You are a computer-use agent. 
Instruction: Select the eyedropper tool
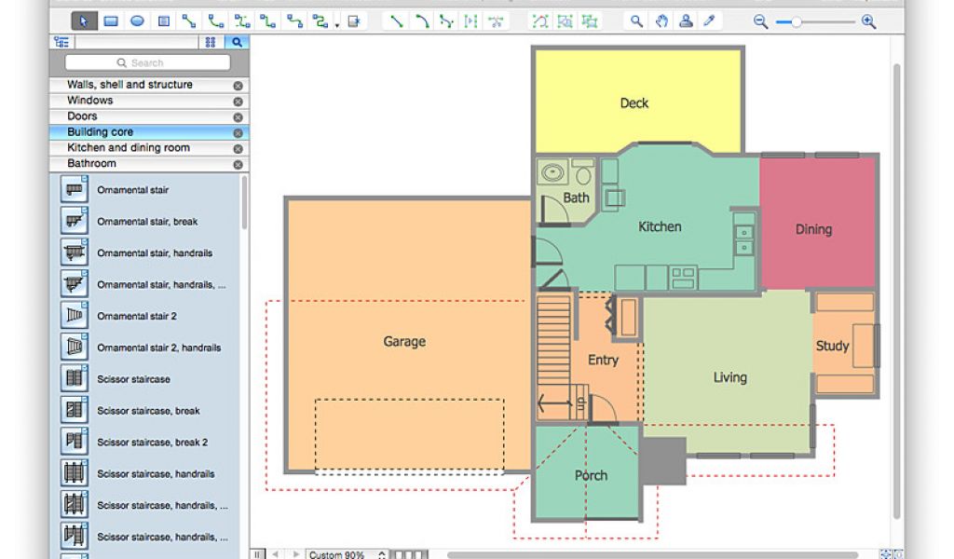click(709, 21)
